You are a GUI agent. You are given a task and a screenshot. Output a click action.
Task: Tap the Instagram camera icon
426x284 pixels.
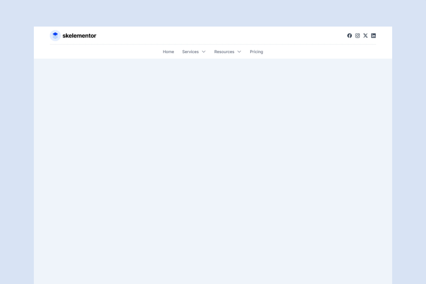pyautogui.click(x=357, y=36)
